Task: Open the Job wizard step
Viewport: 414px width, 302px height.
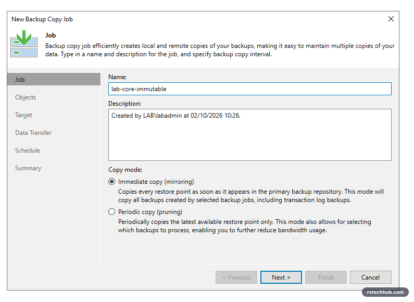Action: click(54, 80)
